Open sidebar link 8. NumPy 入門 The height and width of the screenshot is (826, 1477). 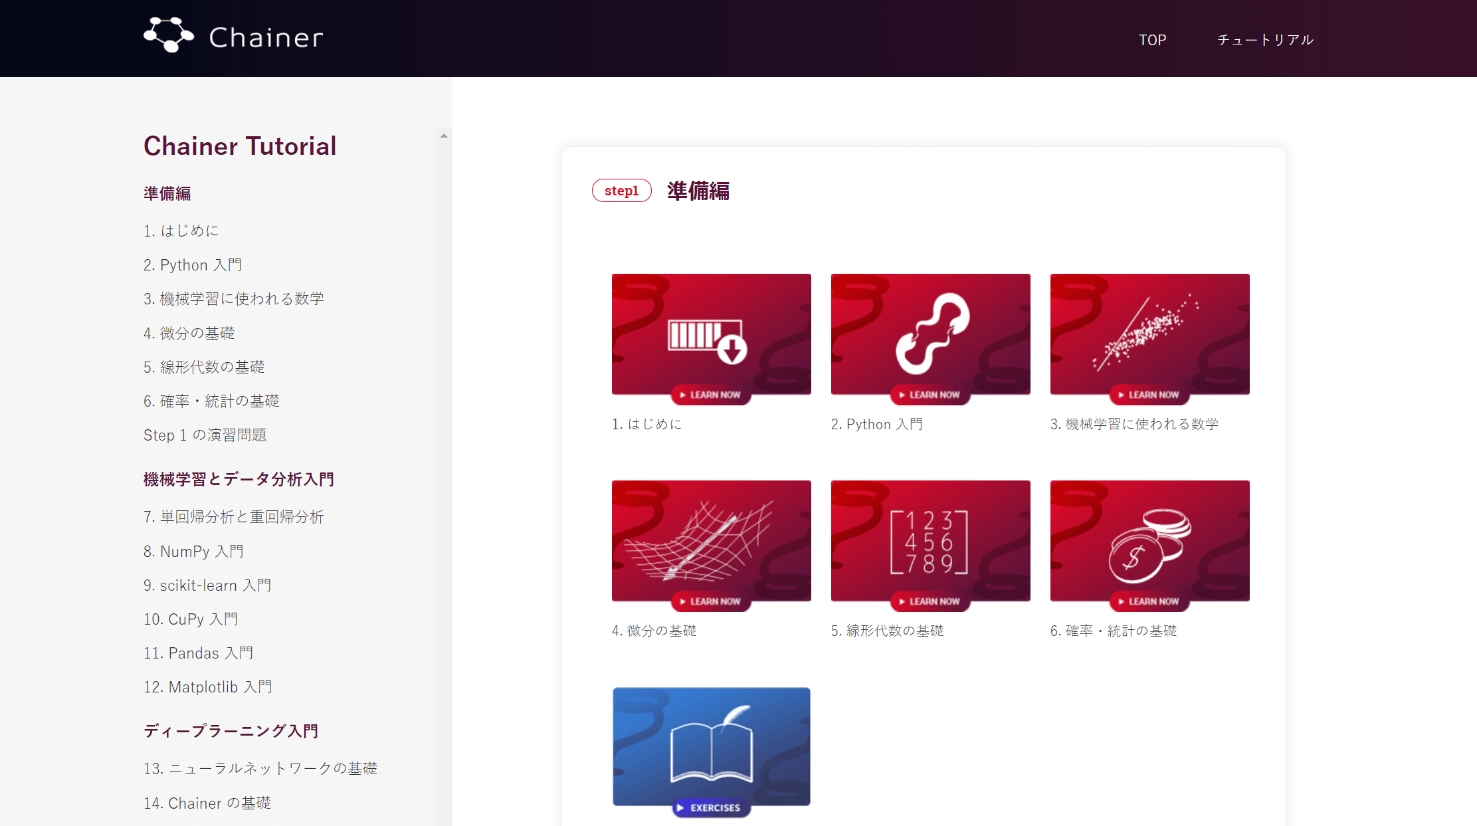coord(193,552)
